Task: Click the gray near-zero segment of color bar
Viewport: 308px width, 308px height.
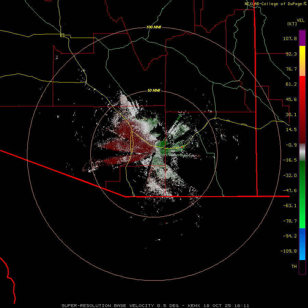Action: [x=302, y=152]
